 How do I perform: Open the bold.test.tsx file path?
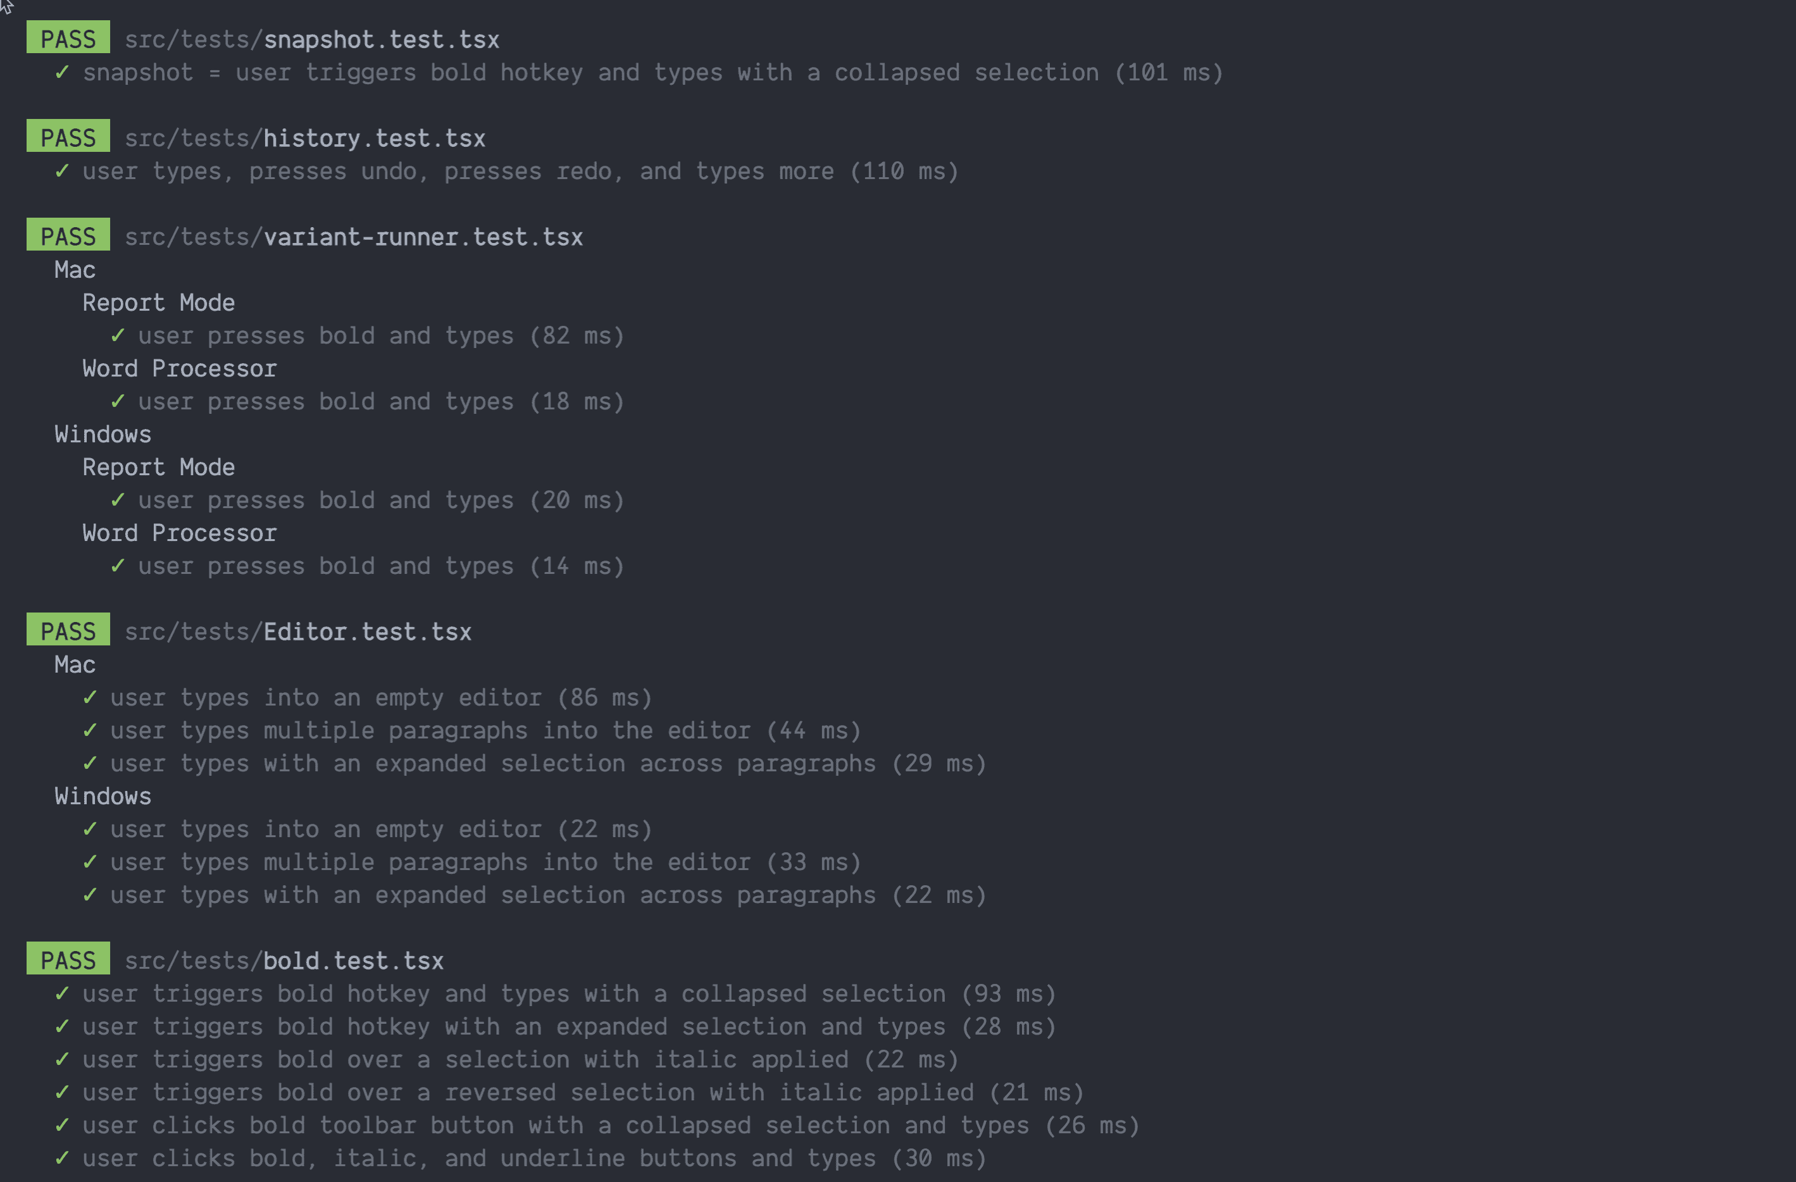click(x=284, y=961)
